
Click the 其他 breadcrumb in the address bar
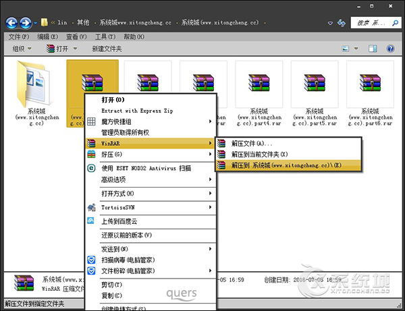(83, 23)
